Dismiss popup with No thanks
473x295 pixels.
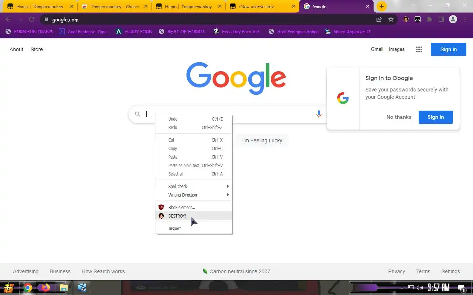[x=399, y=117]
